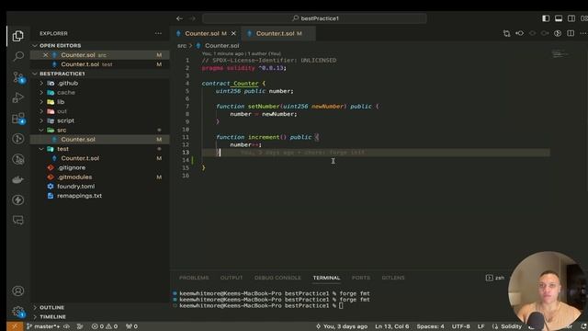Toggle the primary side bar layout icon

pos(546,18)
